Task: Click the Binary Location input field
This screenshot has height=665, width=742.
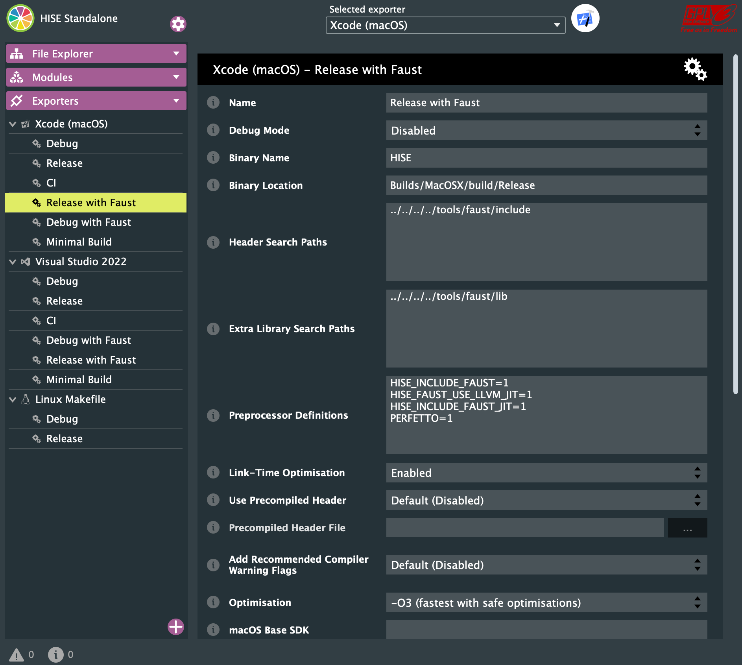Action: coord(546,185)
